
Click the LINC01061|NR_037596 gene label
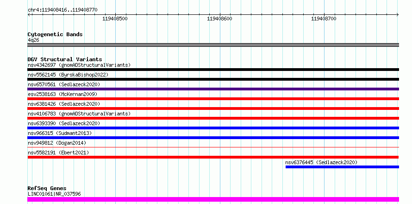coord(54,194)
